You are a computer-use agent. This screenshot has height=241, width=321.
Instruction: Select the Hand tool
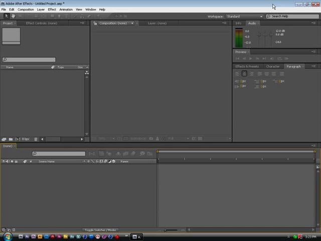coord(14,16)
